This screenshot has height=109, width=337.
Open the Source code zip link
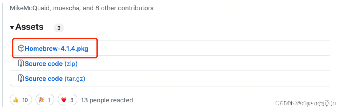pyautogui.click(x=51, y=64)
